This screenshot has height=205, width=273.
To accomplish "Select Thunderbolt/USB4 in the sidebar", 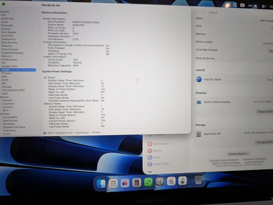I will coord(14,90).
